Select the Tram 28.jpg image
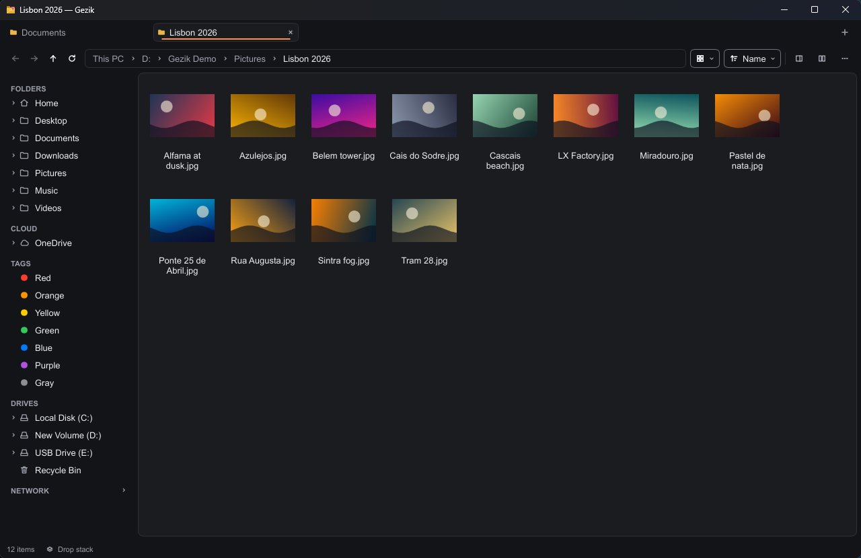The width and height of the screenshot is (861, 558). [424, 221]
